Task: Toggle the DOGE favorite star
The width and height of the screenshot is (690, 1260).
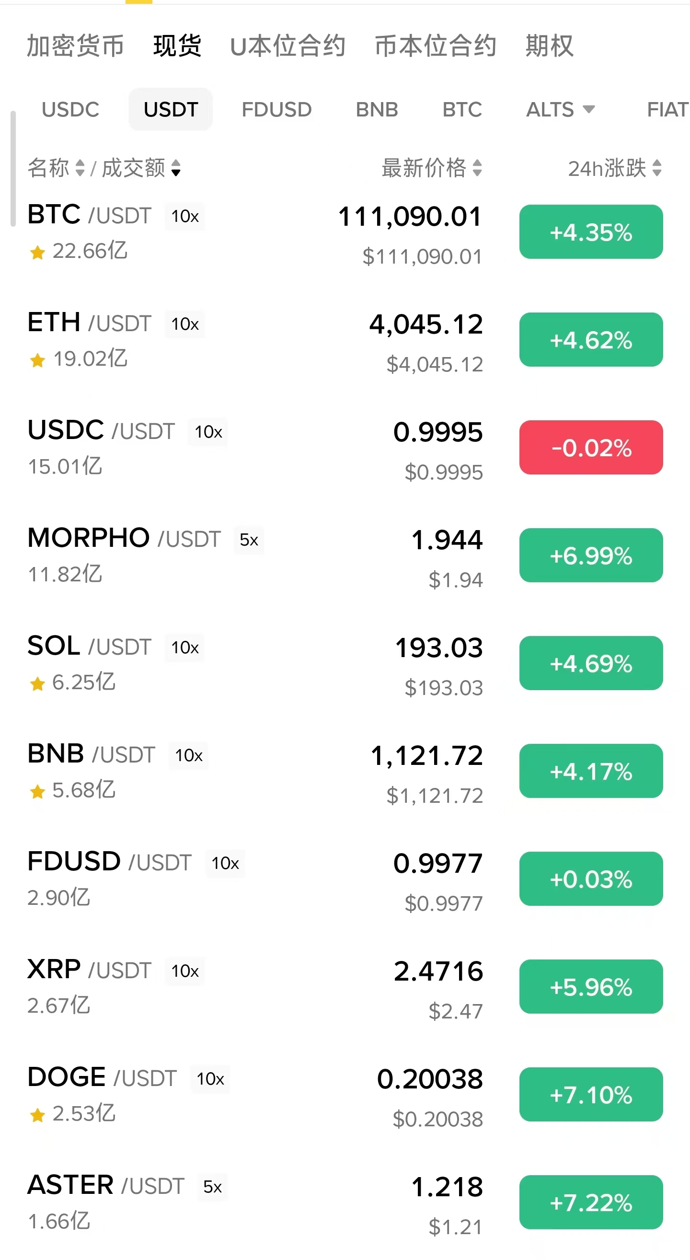Action: point(37,1115)
